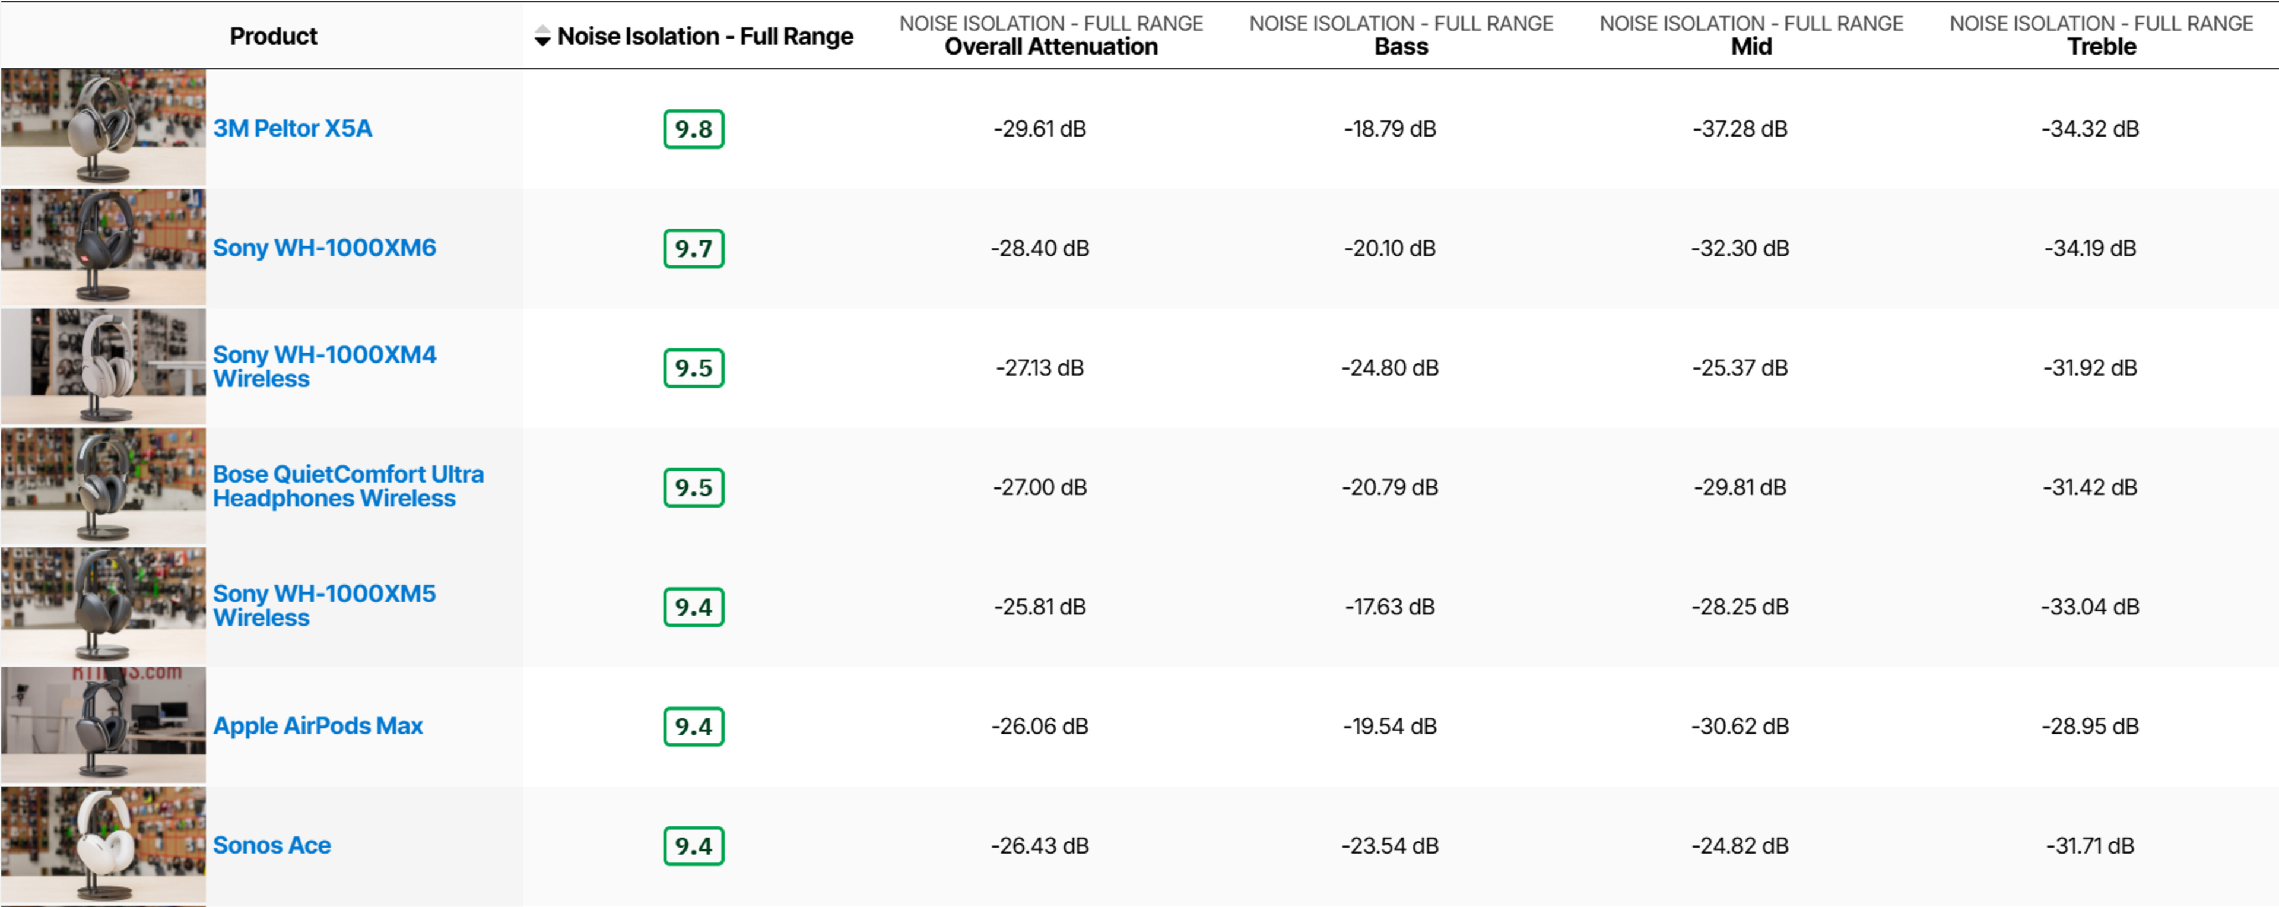
Task: Click the 3M Peltor X5A thumbnail image
Action: pos(103,128)
